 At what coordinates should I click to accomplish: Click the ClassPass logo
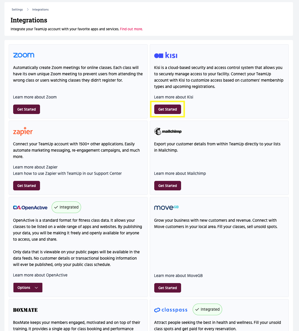[x=171, y=310]
